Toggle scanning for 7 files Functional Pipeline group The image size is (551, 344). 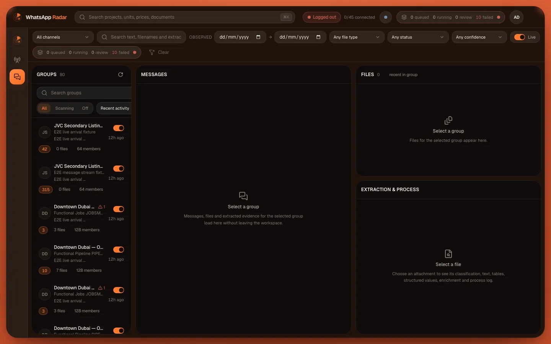(119, 250)
